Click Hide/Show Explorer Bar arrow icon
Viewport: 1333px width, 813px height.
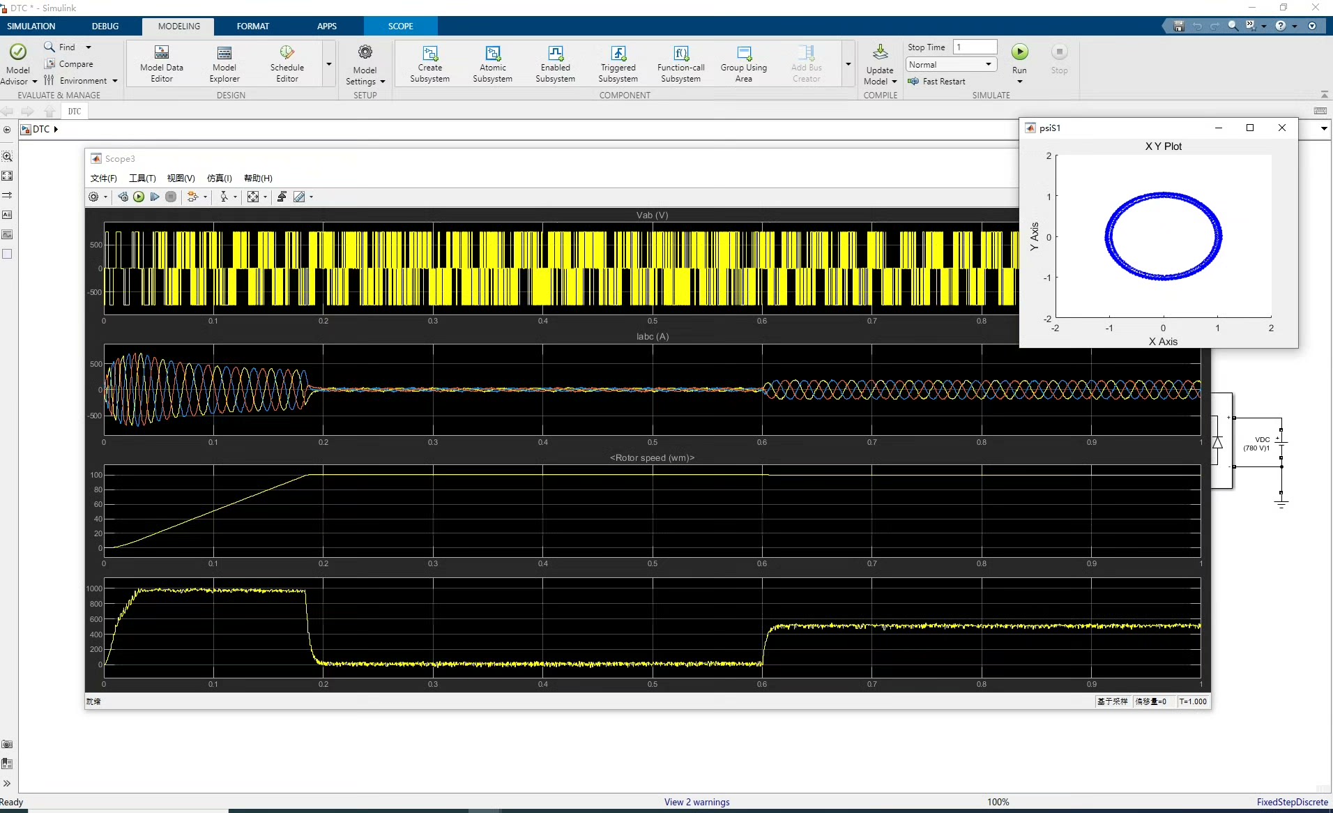point(7,130)
